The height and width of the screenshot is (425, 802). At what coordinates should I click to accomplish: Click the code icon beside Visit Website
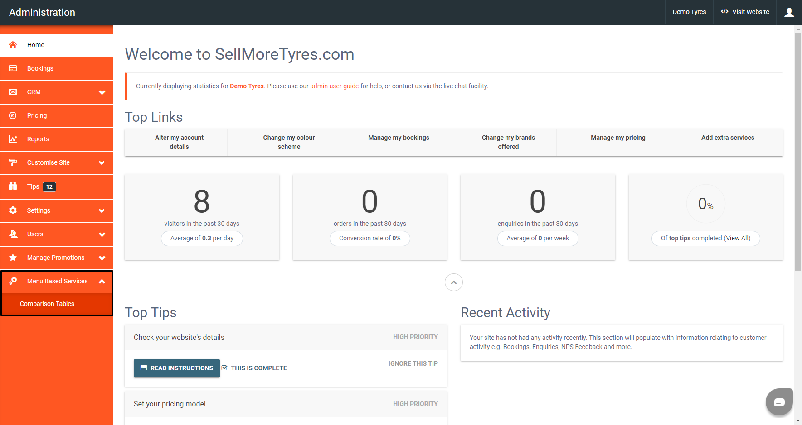(x=724, y=12)
